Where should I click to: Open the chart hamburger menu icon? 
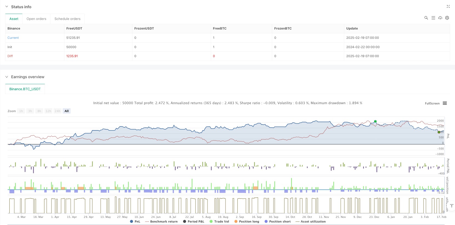pos(445,103)
